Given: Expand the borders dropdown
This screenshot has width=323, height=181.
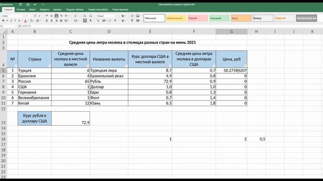Looking at the screenshot, I should 40,21.
